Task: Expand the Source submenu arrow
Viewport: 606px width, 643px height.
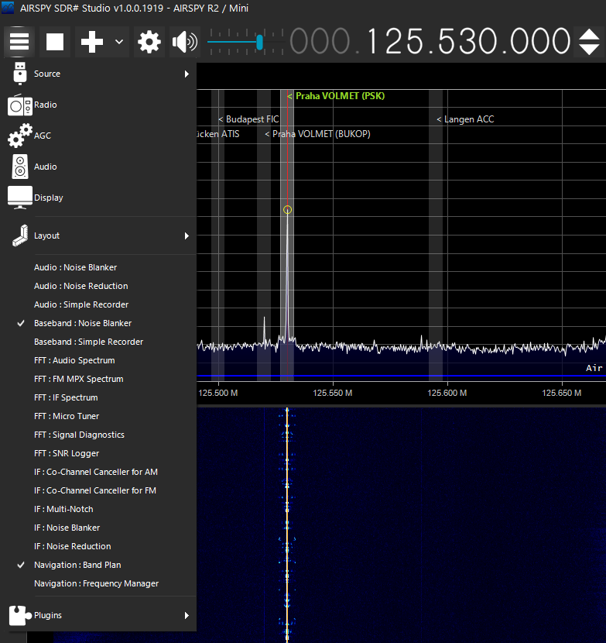Action: tap(187, 74)
